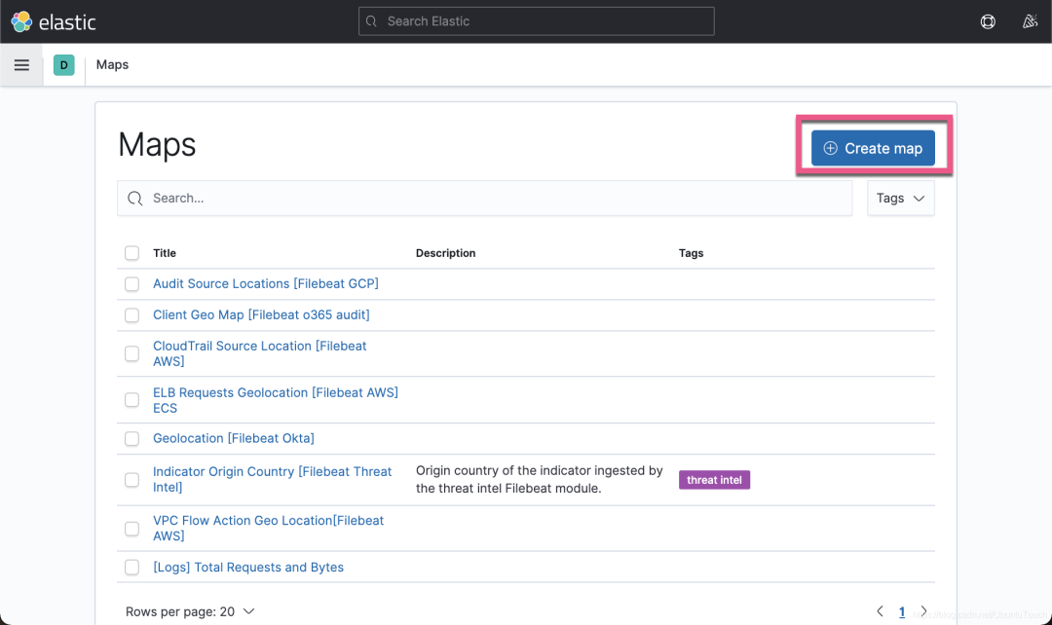1052x625 pixels.
Task: Open the newsfeed celebration icon
Action: (x=1030, y=21)
